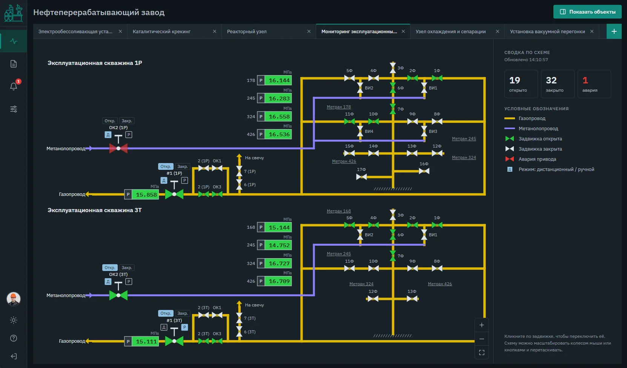Open Метран 426 link in well 3Т
The image size is (627, 368).
point(440,284)
